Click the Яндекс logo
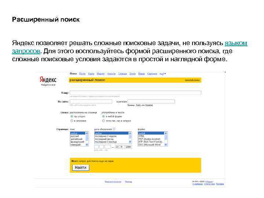Image resolution: width=264 pixels, height=198 pixels. (x=48, y=80)
